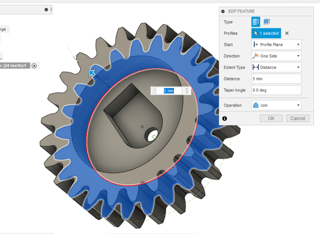
Task: Click the Distance field in dialog
Action: (x=276, y=79)
